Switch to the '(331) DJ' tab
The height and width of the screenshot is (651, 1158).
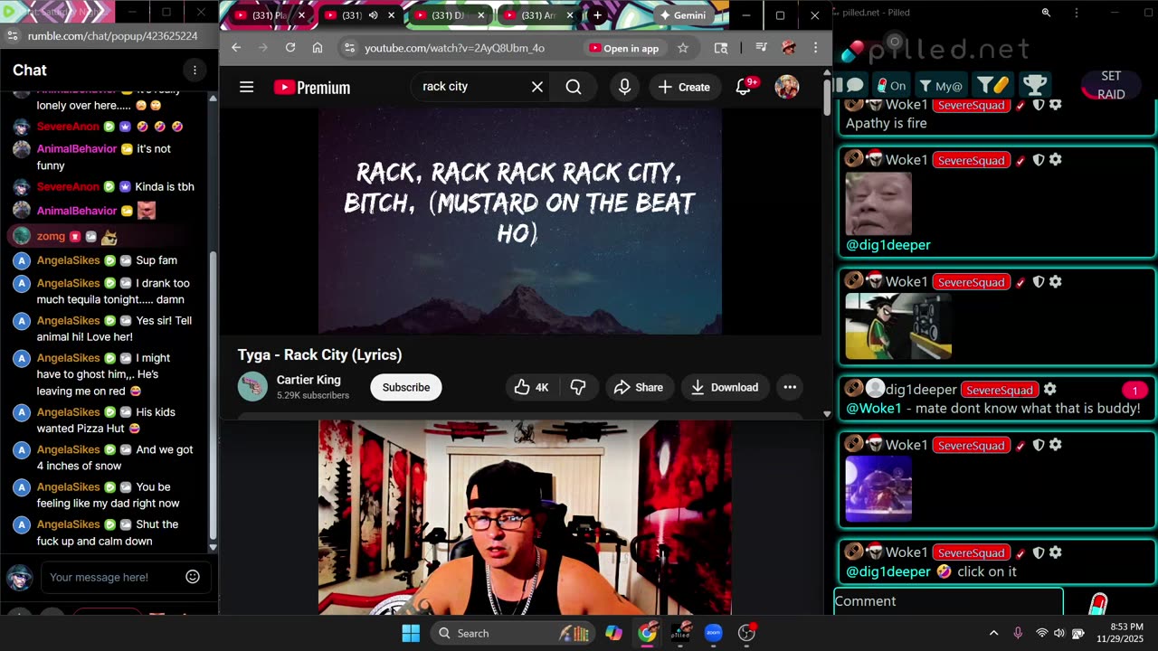pyautogui.click(x=447, y=15)
